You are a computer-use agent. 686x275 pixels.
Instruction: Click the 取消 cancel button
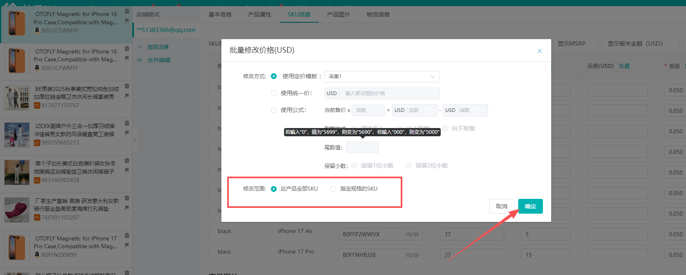pos(501,206)
